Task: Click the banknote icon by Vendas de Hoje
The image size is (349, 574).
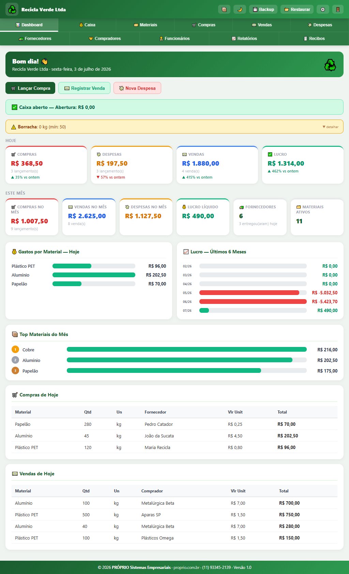Action: coord(15,474)
